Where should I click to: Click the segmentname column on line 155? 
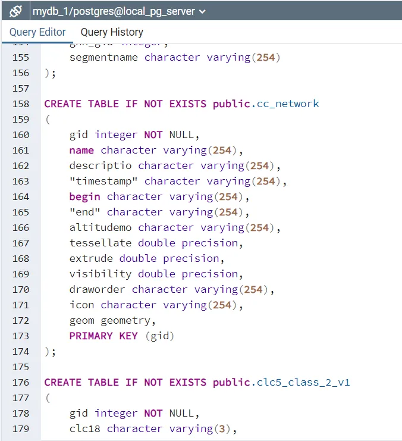(x=103, y=57)
